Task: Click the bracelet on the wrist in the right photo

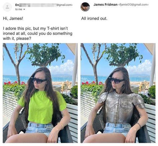Action: point(139,125)
